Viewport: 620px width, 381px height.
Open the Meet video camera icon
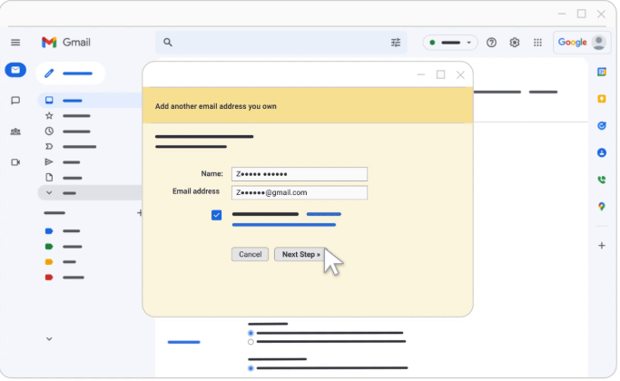pos(15,162)
